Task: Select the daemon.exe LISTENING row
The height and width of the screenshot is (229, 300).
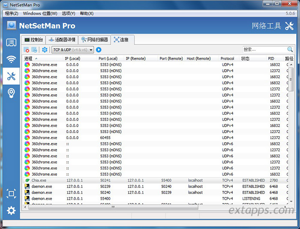Action: [x=156, y=199]
